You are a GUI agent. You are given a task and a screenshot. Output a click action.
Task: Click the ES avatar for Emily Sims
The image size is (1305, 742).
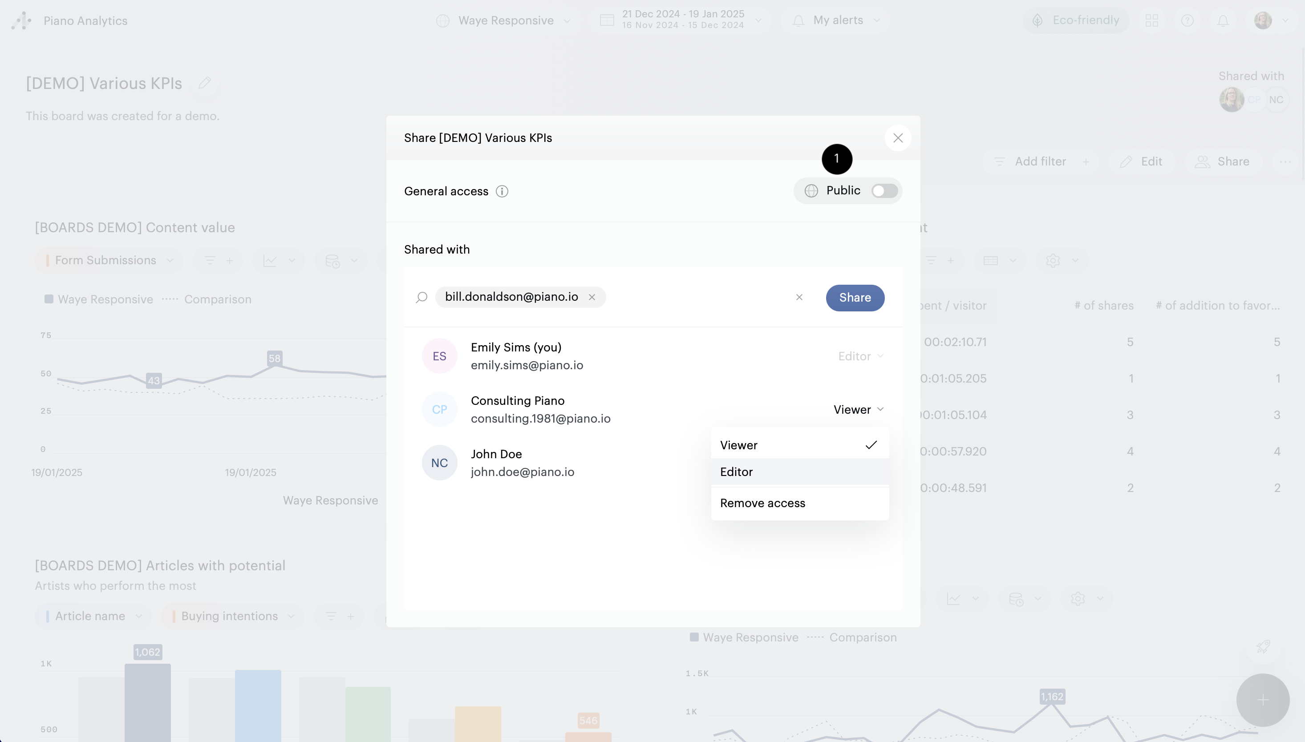[439, 356]
